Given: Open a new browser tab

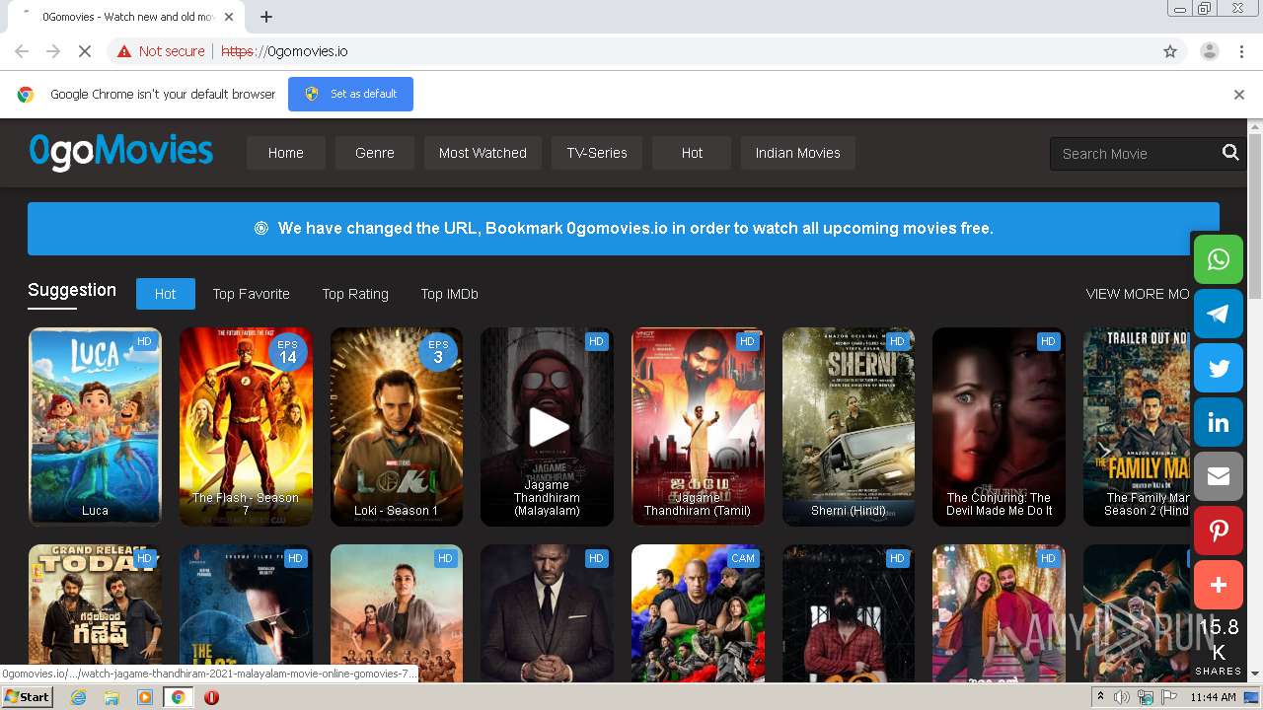Looking at the screenshot, I should click(266, 17).
